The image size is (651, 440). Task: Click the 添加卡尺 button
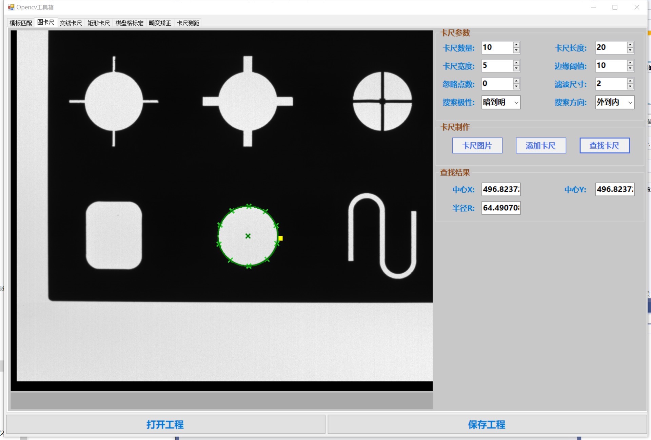[x=540, y=146]
